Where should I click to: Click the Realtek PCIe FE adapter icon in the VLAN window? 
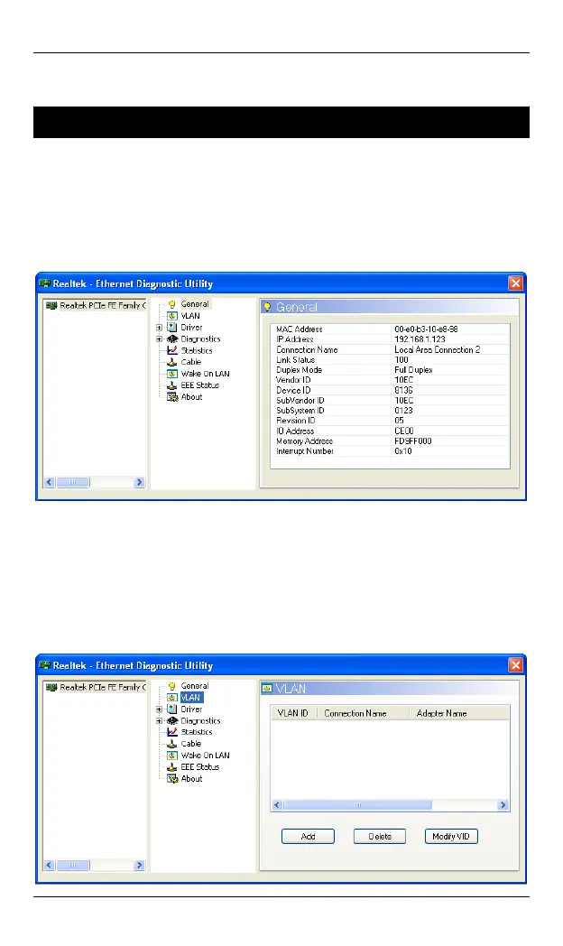point(51,688)
